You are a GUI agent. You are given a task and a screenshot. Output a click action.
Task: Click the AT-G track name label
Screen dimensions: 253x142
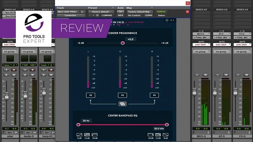pyautogui.click(x=222, y=136)
